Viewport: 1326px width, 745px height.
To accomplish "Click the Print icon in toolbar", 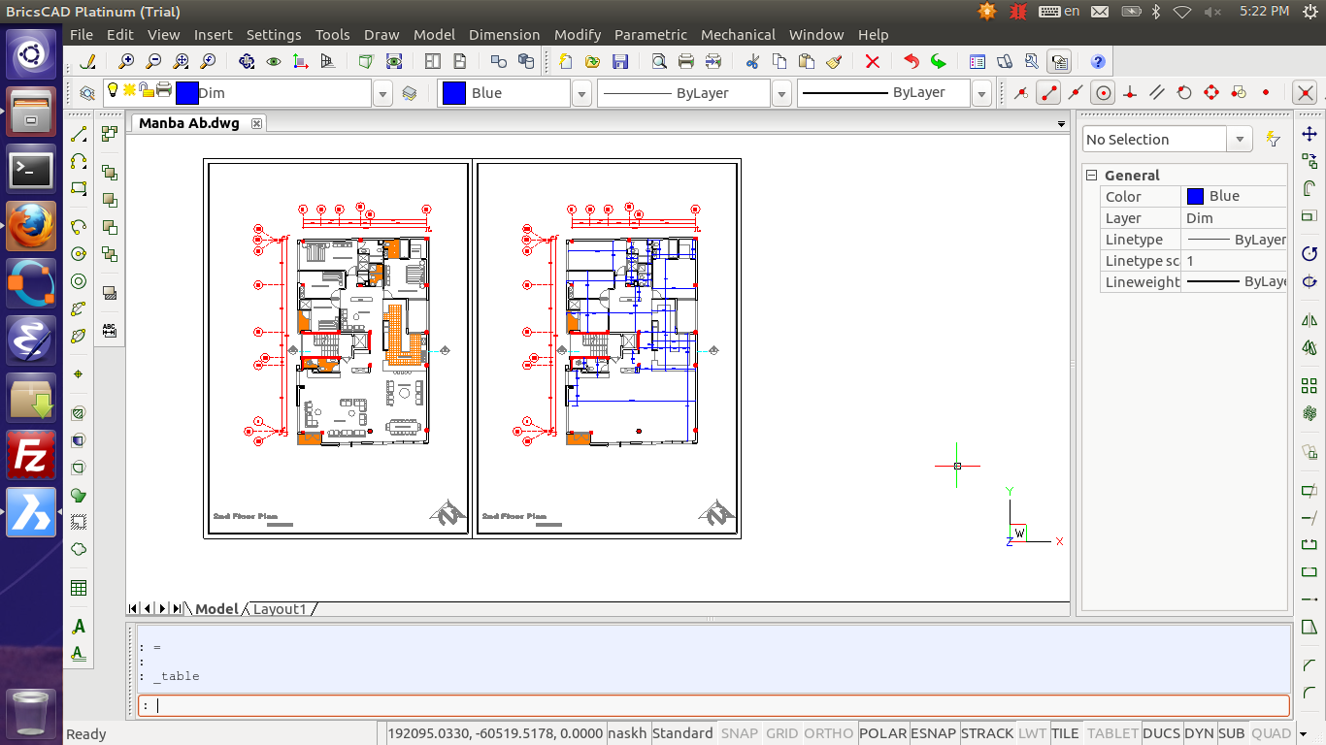I will tap(686, 61).
